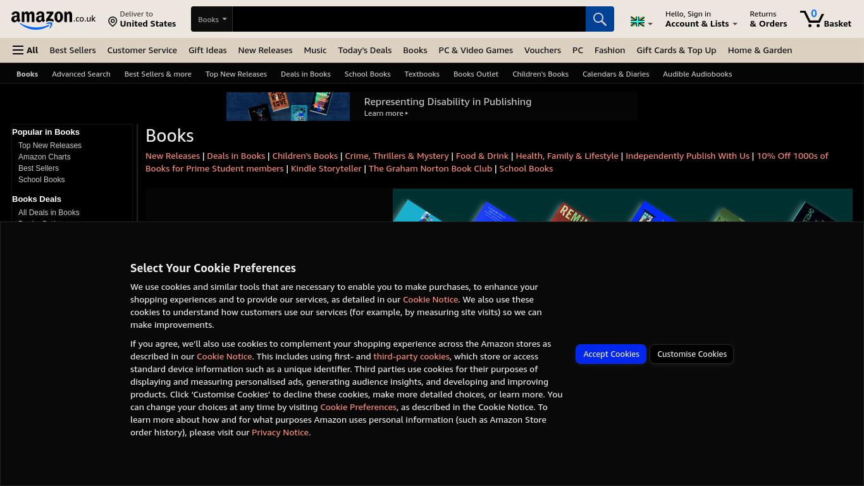Open Best Sellers & more
This screenshot has width=864, height=486.
coord(157,74)
